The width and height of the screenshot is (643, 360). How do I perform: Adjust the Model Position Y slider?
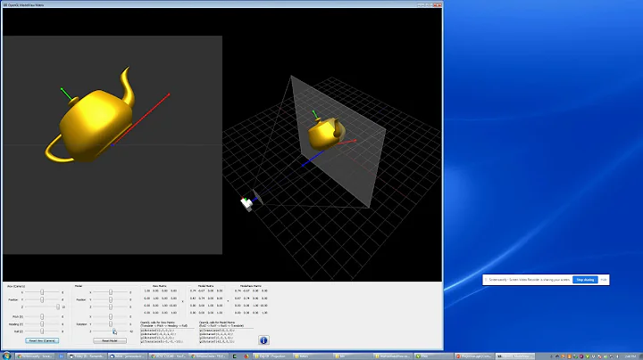(x=111, y=299)
